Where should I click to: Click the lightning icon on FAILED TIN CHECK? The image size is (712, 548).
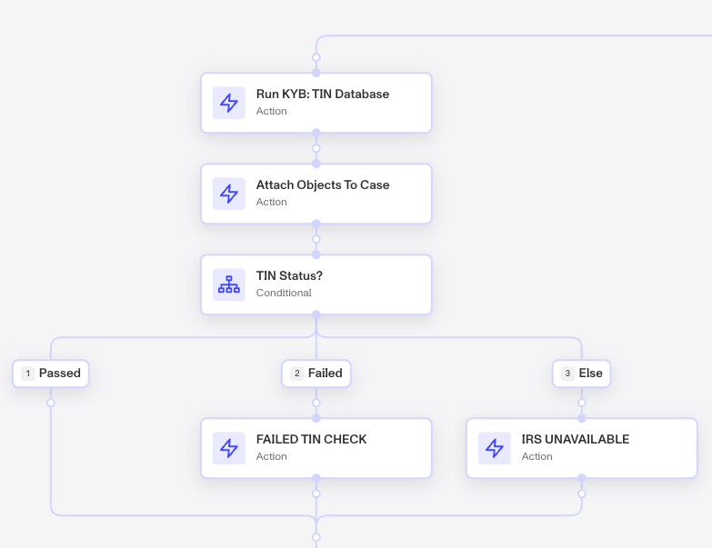click(229, 448)
